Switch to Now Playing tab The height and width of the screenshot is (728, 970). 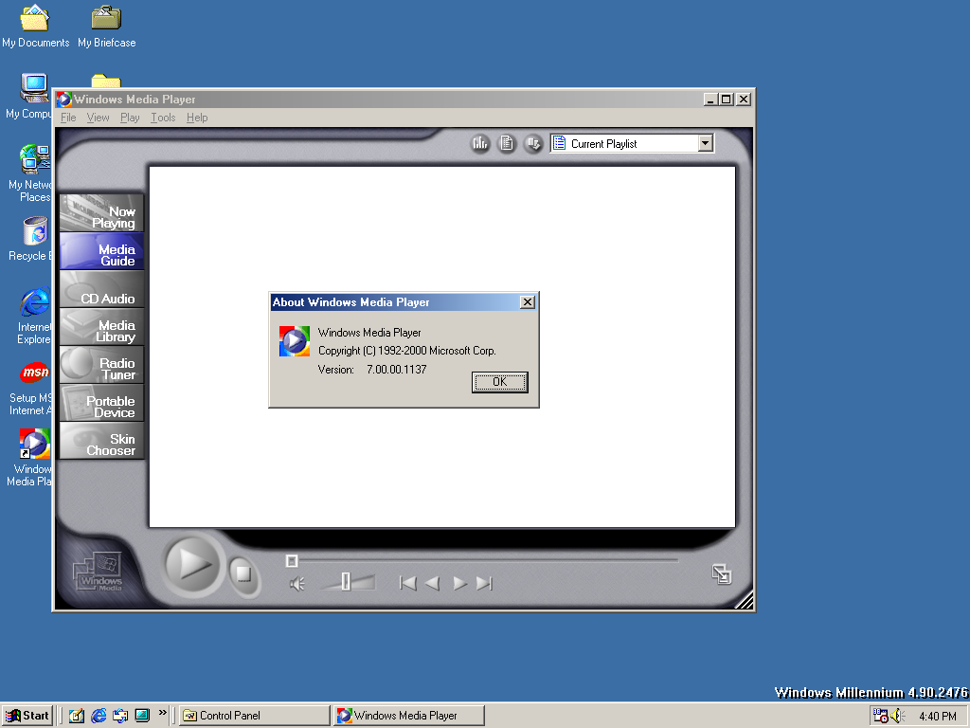102,213
